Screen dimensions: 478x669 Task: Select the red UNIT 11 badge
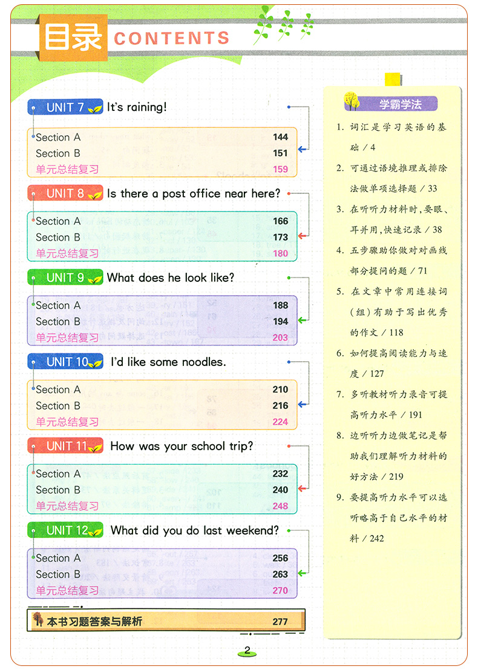tap(65, 446)
